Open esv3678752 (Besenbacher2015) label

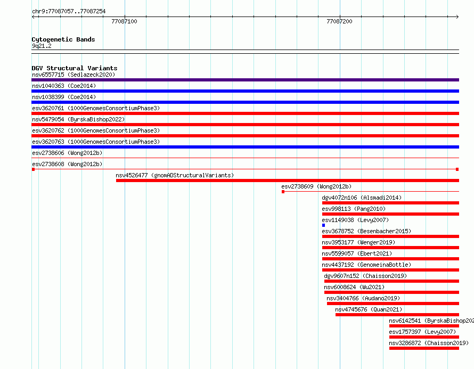pyautogui.click(x=366, y=231)
